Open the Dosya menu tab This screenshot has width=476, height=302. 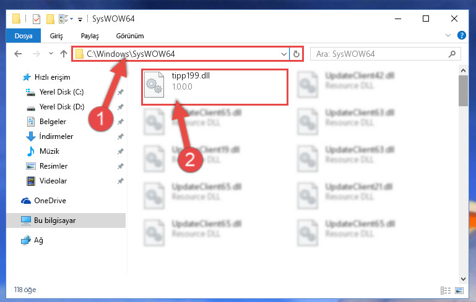click(24, 36)
